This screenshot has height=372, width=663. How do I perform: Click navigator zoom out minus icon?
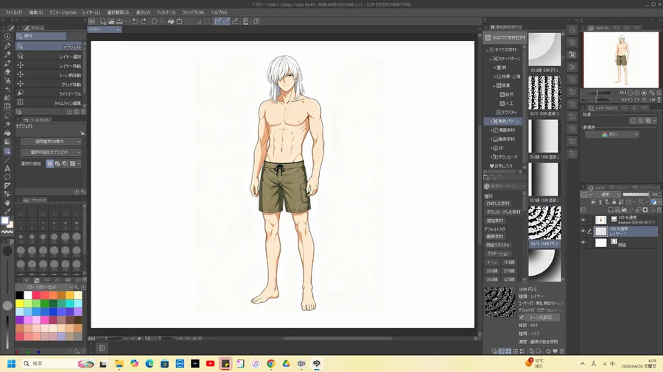pyautogui.click(x=630, y=93)
